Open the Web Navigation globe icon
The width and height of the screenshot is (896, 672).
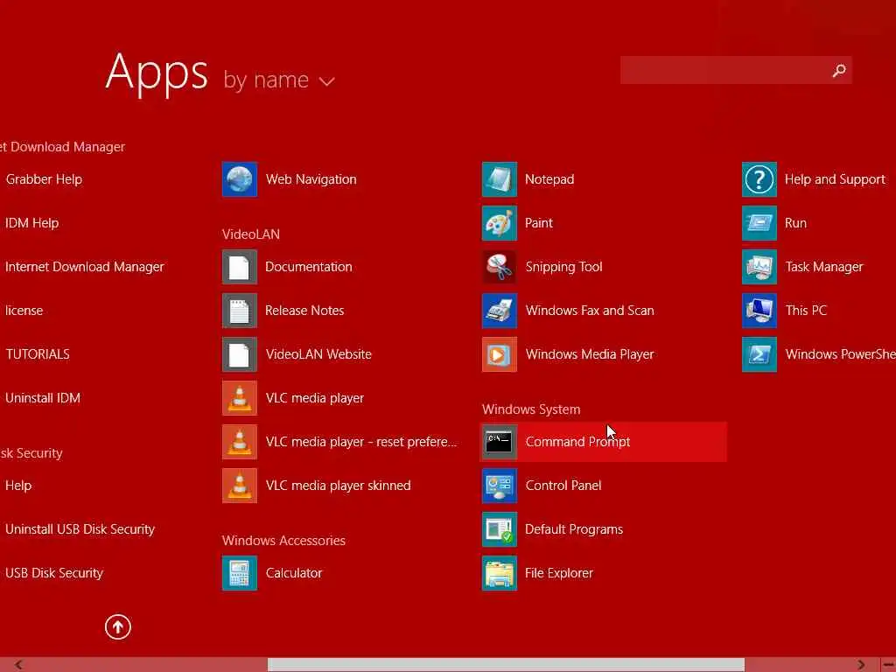[240, 179]
